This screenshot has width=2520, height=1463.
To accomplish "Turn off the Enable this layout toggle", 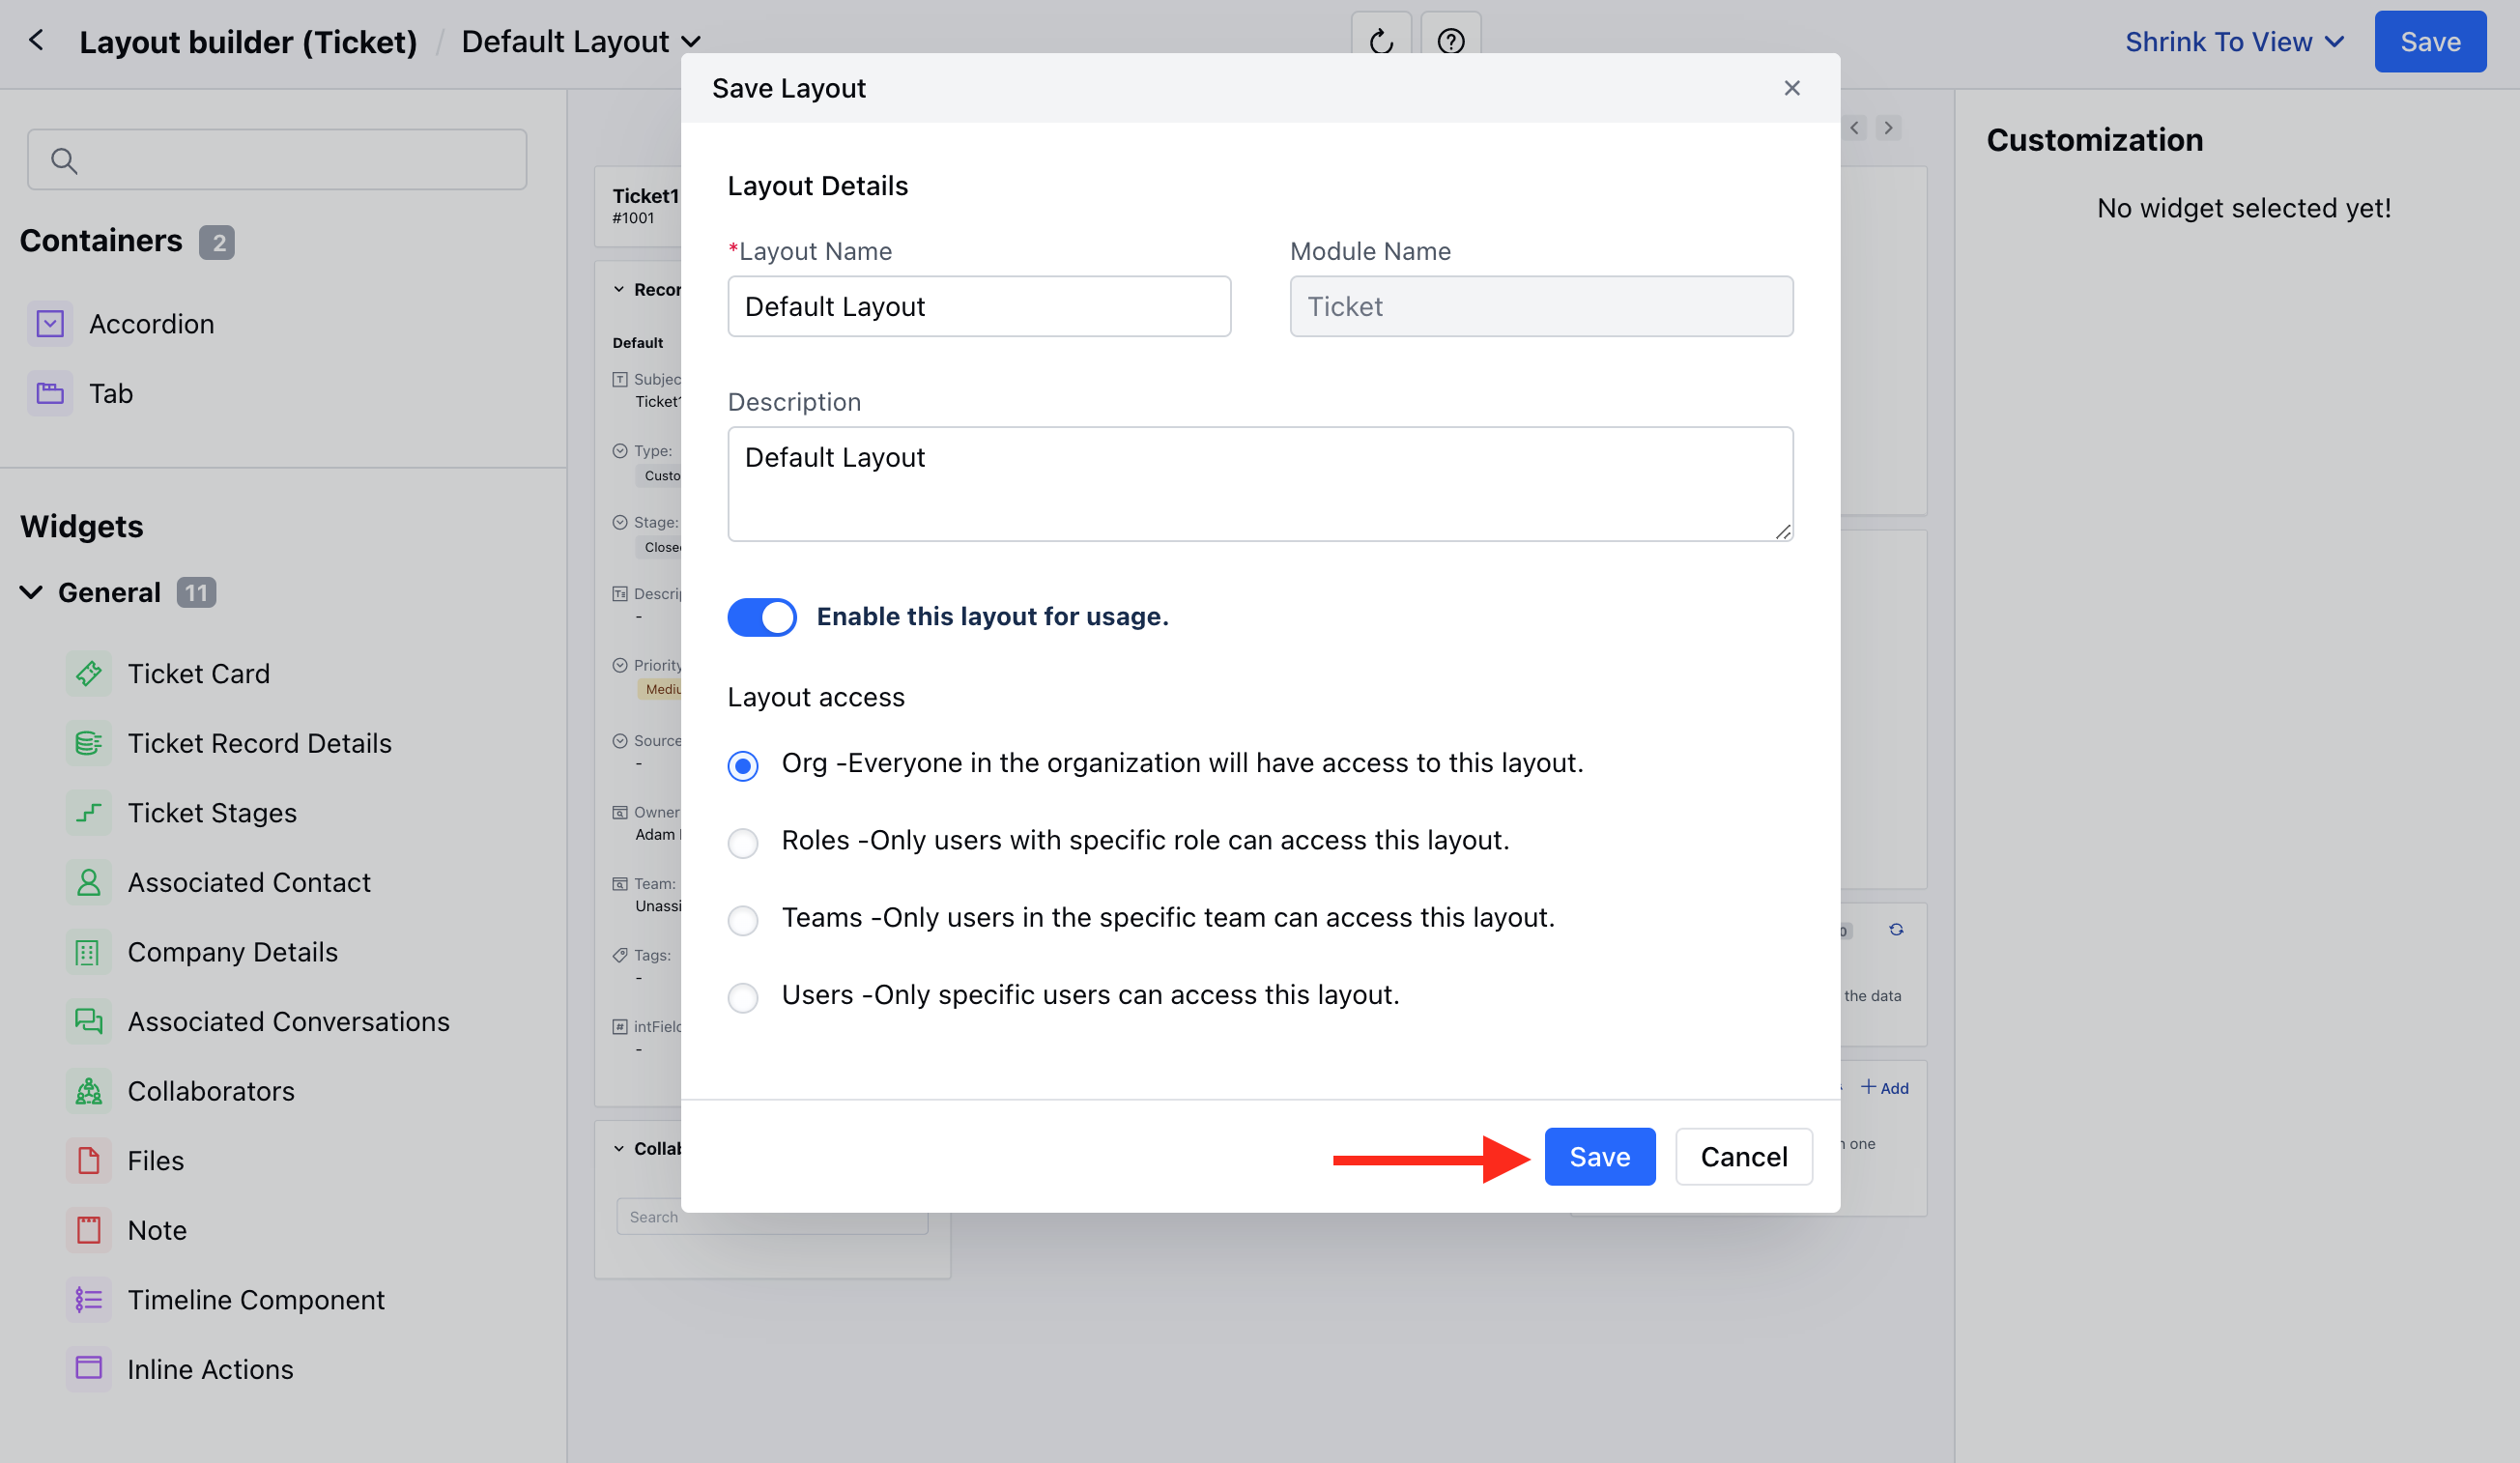I will (x=762, y=617).
